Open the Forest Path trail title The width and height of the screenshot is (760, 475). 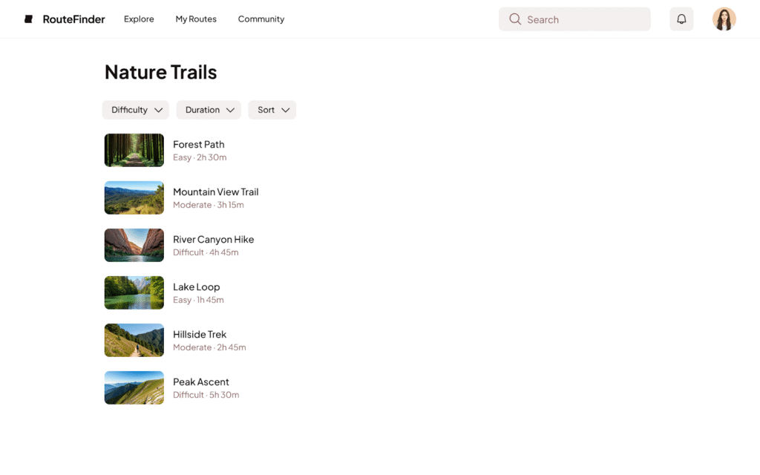point(198,145)
